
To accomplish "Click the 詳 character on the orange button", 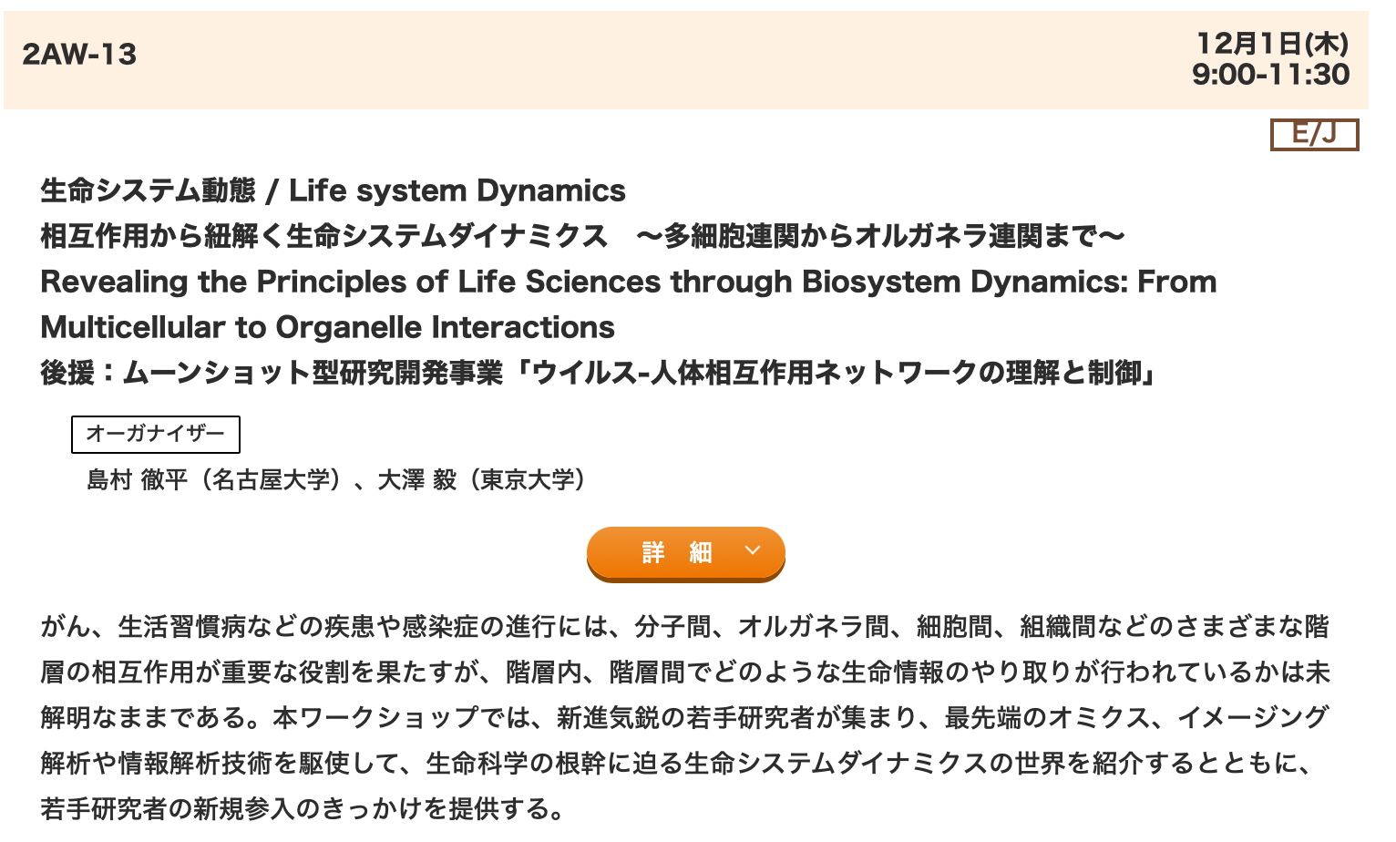I will tap(653, 552).
